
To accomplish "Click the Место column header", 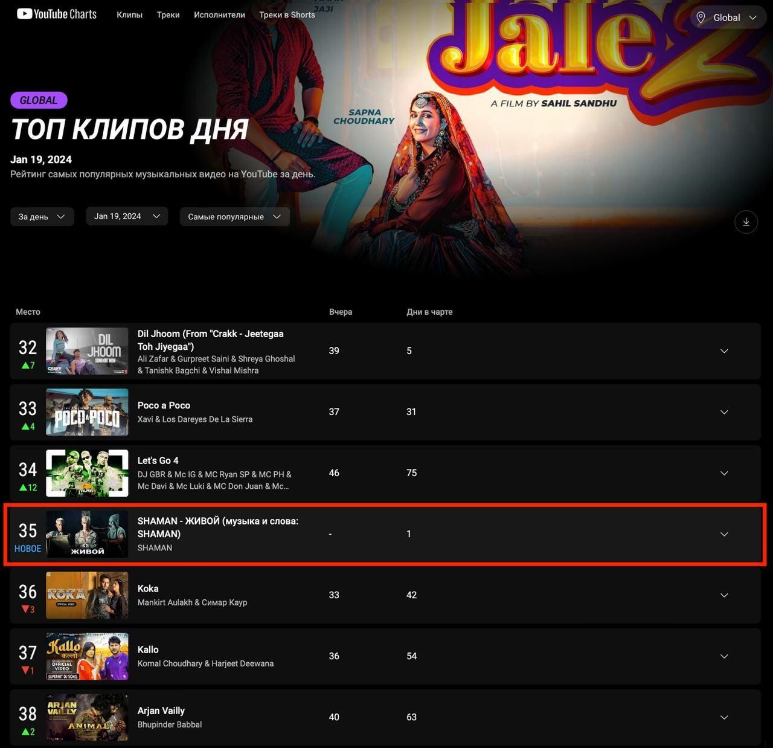I will (28, 312).
